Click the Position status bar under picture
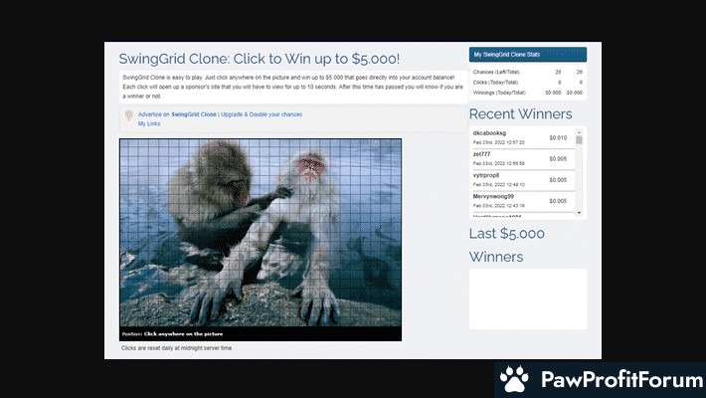The image size is (706, 398). click(261, 334)
